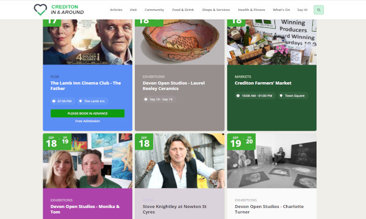Open the Visit menu item

(x=133, y=10)
